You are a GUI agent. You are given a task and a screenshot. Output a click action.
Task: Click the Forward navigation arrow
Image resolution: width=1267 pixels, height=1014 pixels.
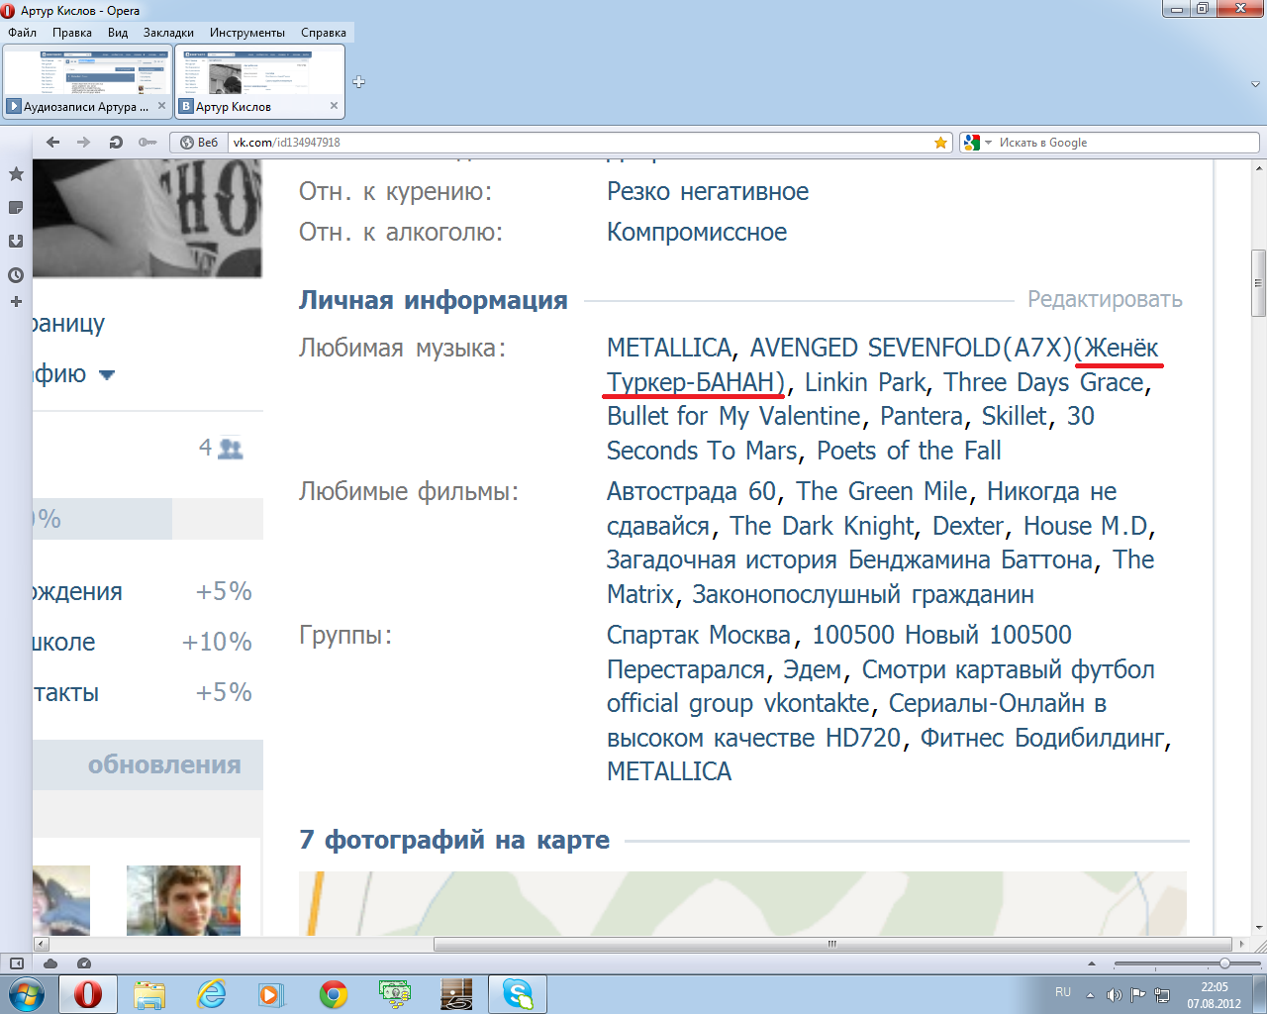click(84, 143)
